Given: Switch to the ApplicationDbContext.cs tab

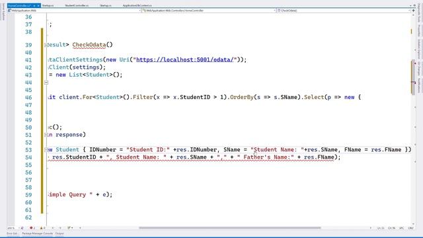Looking at the screenshot, I should 137,5.
